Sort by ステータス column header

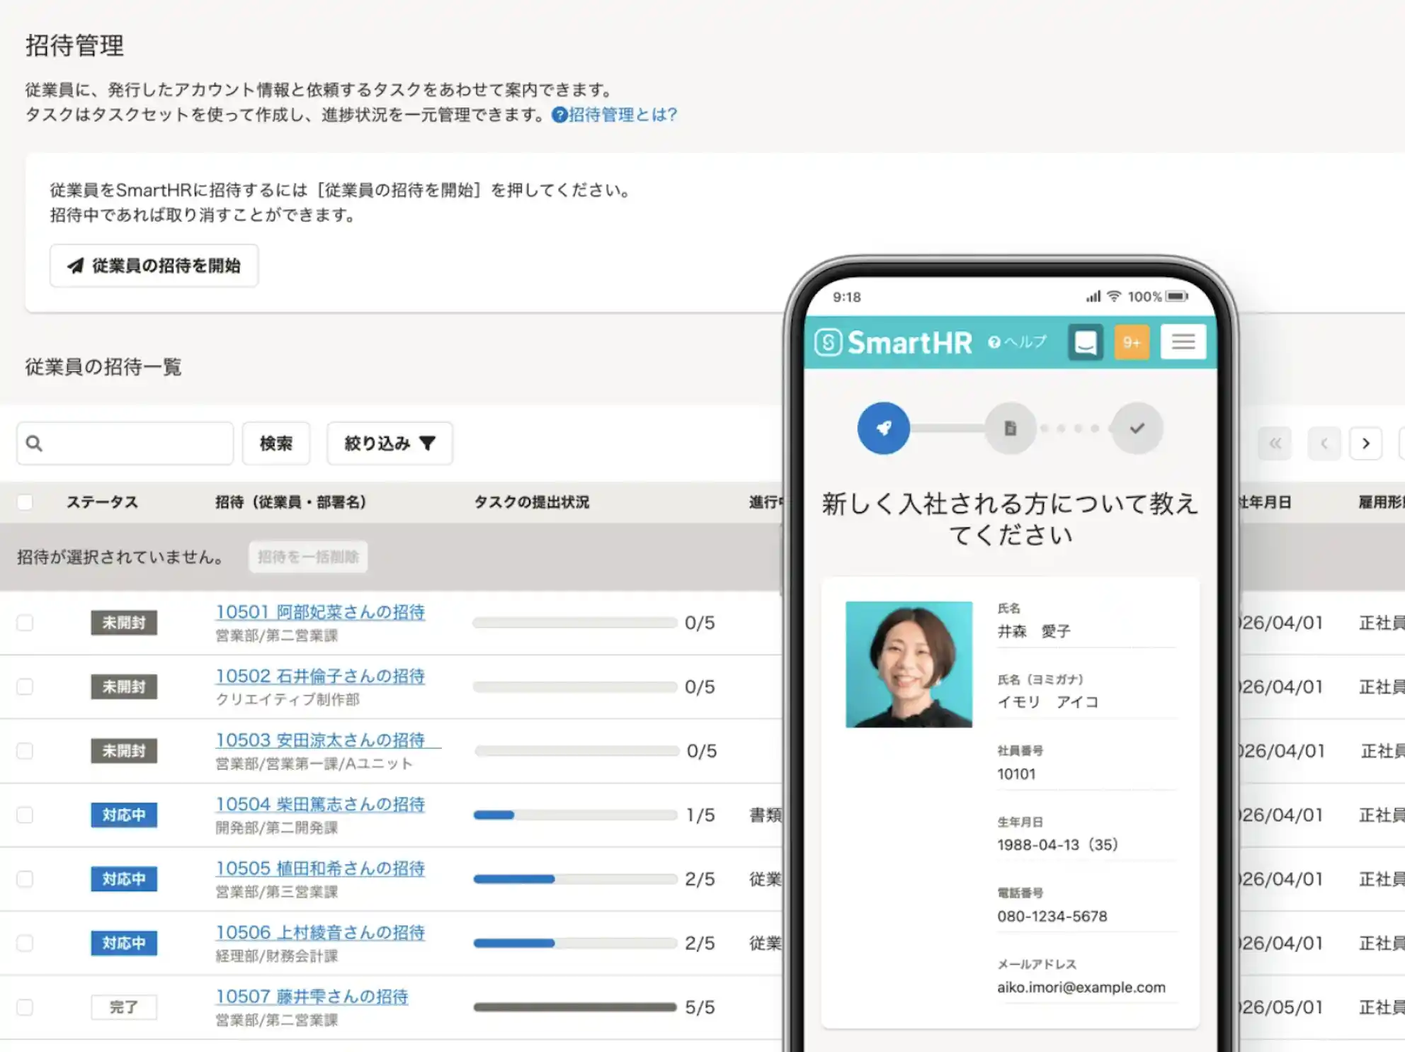[102, 502]
